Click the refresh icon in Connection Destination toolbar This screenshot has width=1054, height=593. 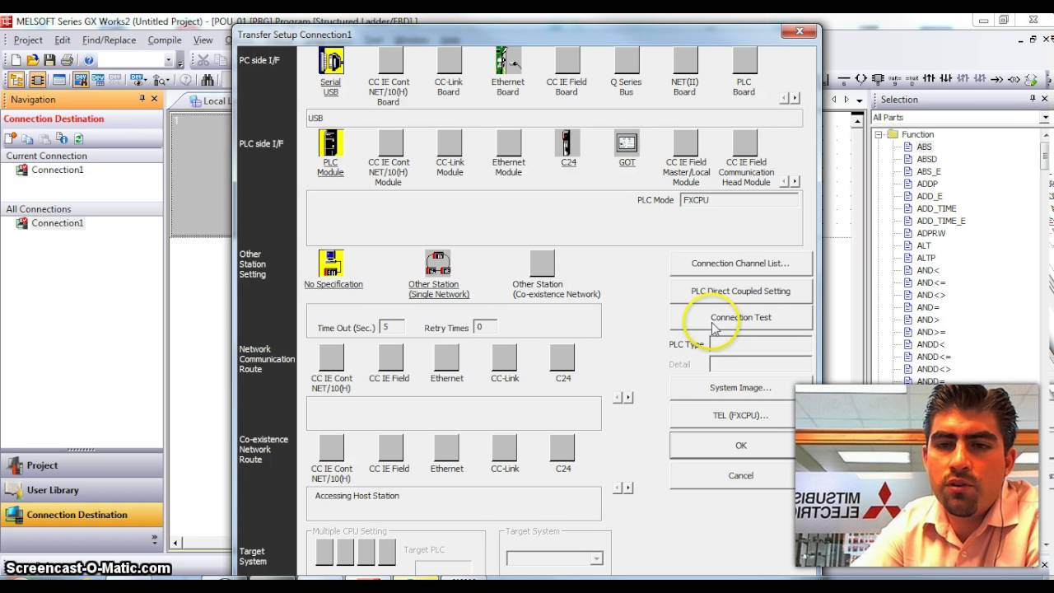click(79, 139)
